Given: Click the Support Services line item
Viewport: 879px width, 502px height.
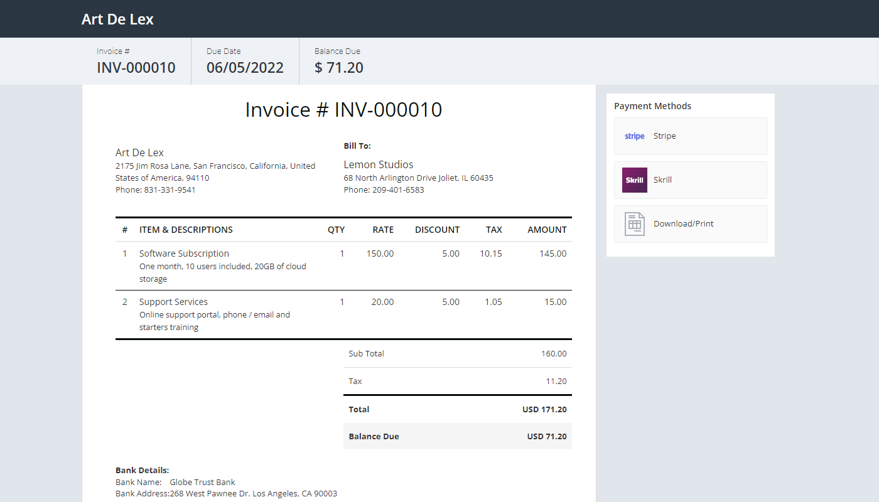Looking at the screenshot, I should click(x=173, y=301).
